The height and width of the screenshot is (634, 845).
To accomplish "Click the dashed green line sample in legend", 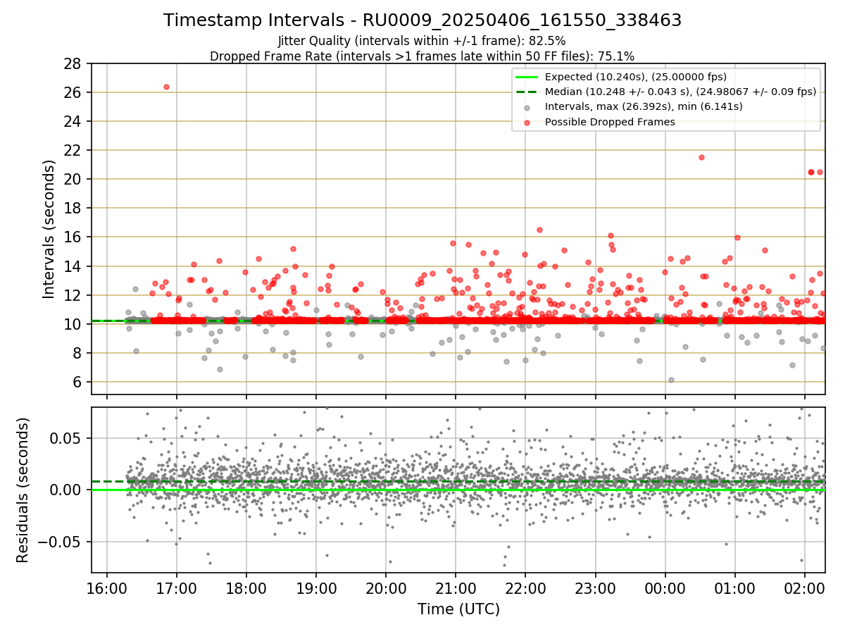I will 528,92.
